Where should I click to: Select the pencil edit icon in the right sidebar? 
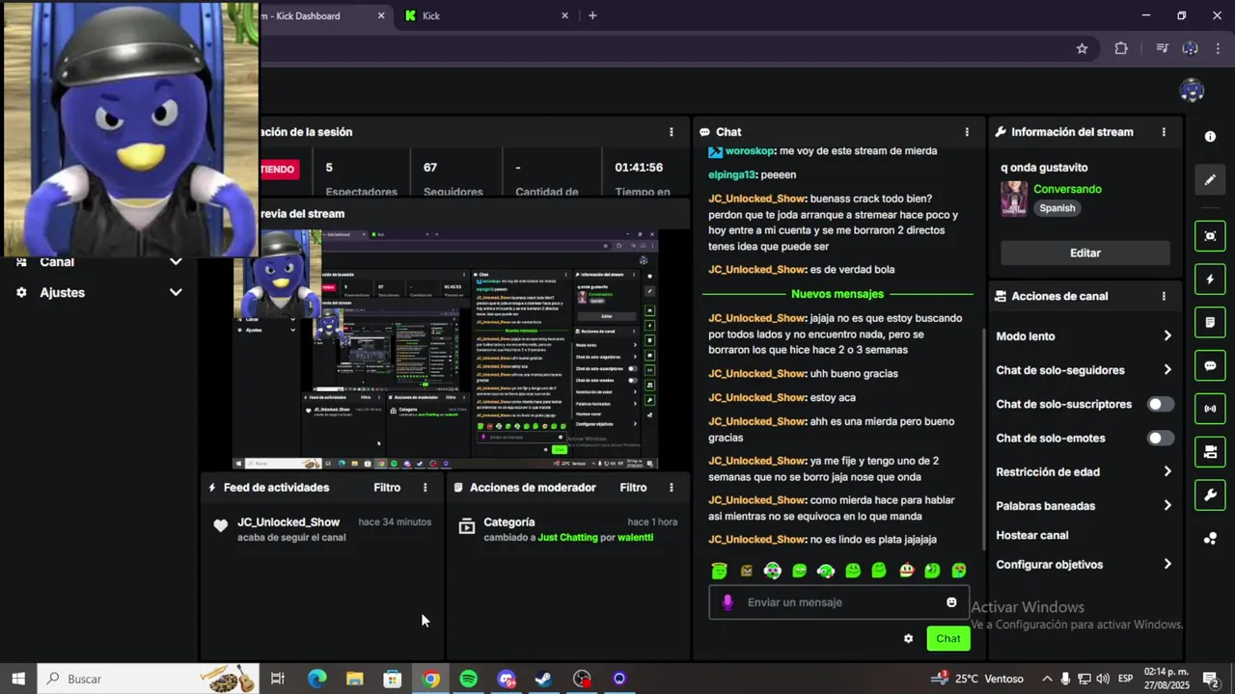(1210, 179)
